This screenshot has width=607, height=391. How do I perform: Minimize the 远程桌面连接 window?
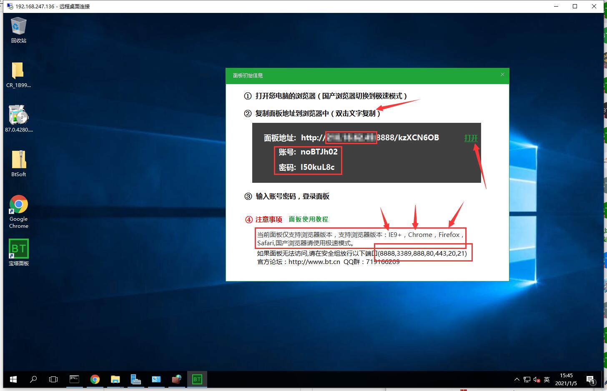(x=556, y=6)
